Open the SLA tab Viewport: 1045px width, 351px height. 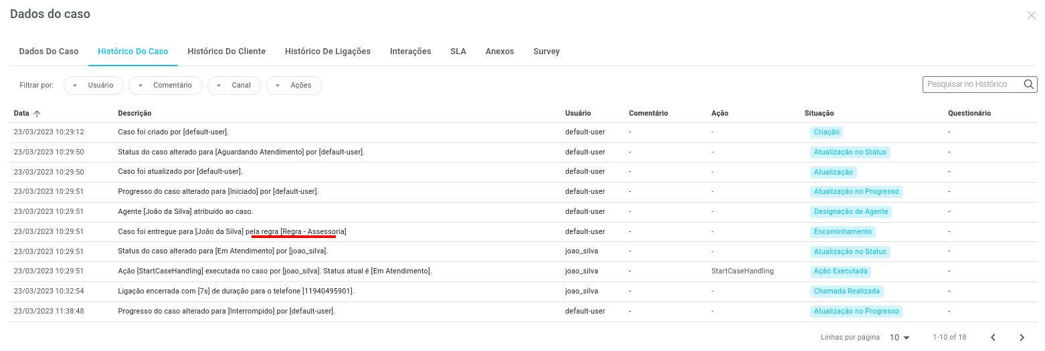click(x=458, y=51)
